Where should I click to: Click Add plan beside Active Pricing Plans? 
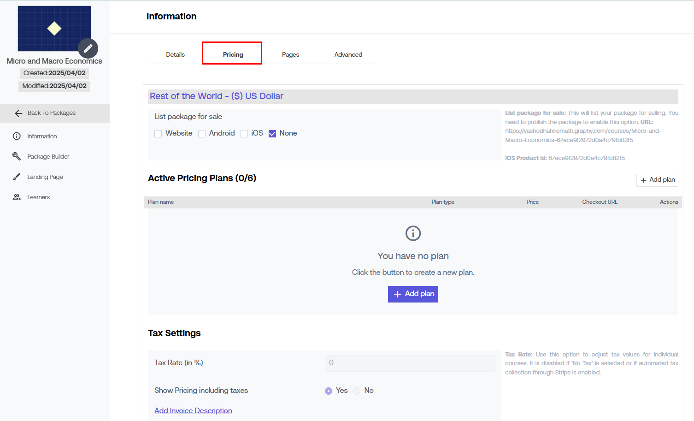click(x=657, y=180)
